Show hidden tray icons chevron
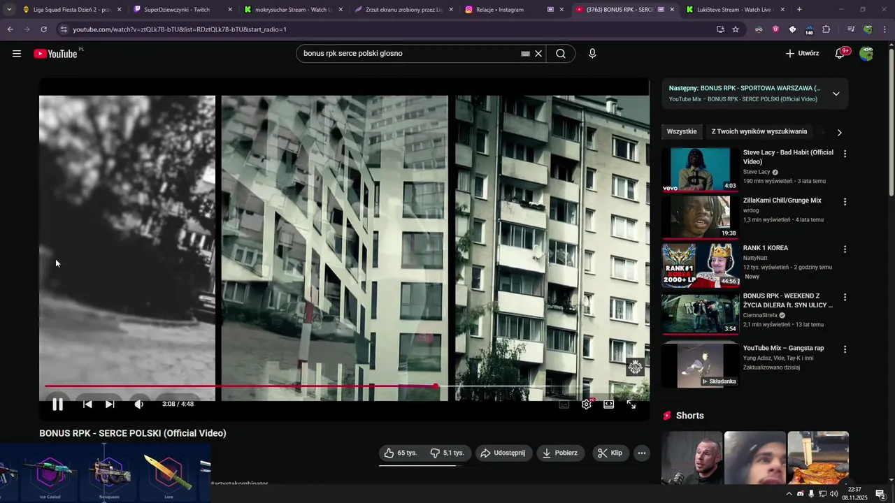This screenshot has height=503, width=895. click(789, 494)
